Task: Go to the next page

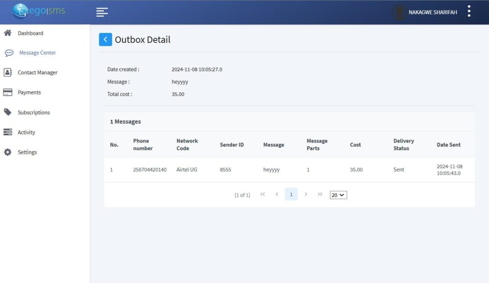Action: (306, 194)
